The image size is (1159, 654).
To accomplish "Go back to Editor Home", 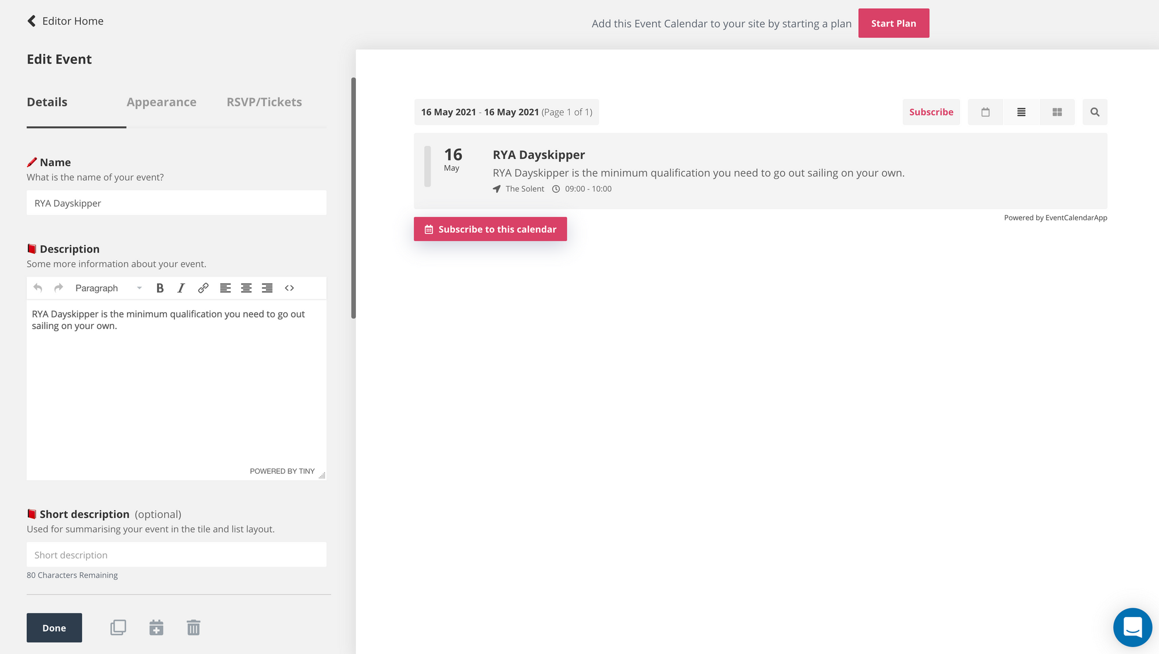I will [x=65, y=21].
